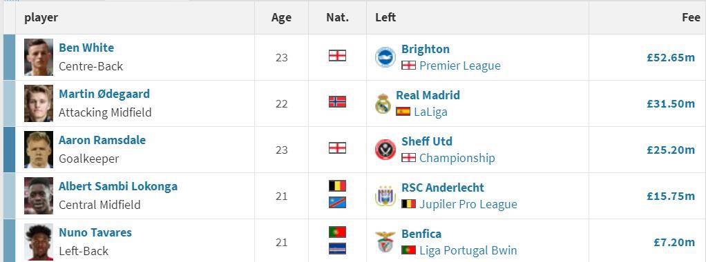Screen dimensions: 706x262
Task: Open Martin Ødegaard's player page
Action: (x=104, y=94)
